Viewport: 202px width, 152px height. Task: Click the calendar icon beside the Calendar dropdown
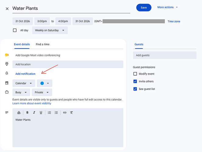[7, 83]
